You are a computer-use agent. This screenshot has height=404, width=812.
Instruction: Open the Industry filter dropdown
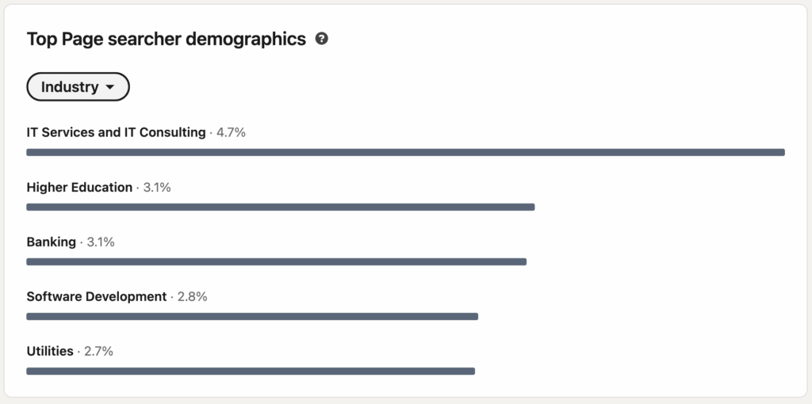click(x=78, y=87)
